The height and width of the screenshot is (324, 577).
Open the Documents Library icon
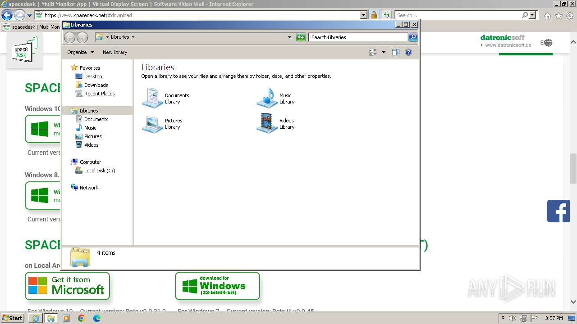pos(166,98)
